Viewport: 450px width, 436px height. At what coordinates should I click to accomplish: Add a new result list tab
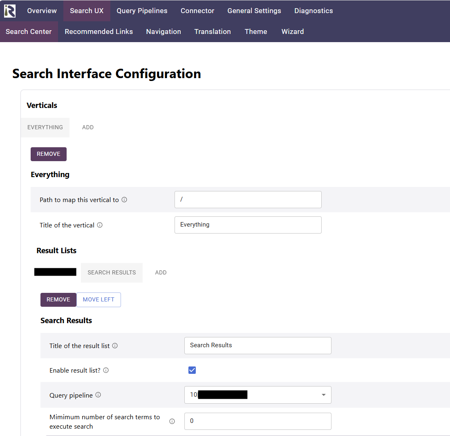[161, 272]
